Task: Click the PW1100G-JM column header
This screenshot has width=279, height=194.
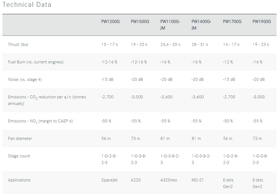Action: point(170,25)
